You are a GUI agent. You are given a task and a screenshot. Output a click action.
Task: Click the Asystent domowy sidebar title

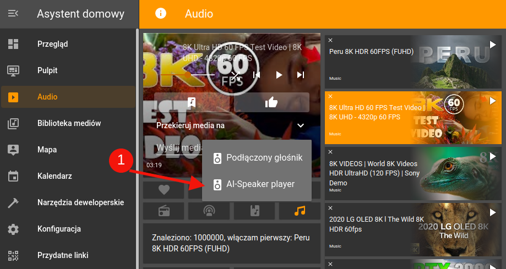(x=81, y=14)
